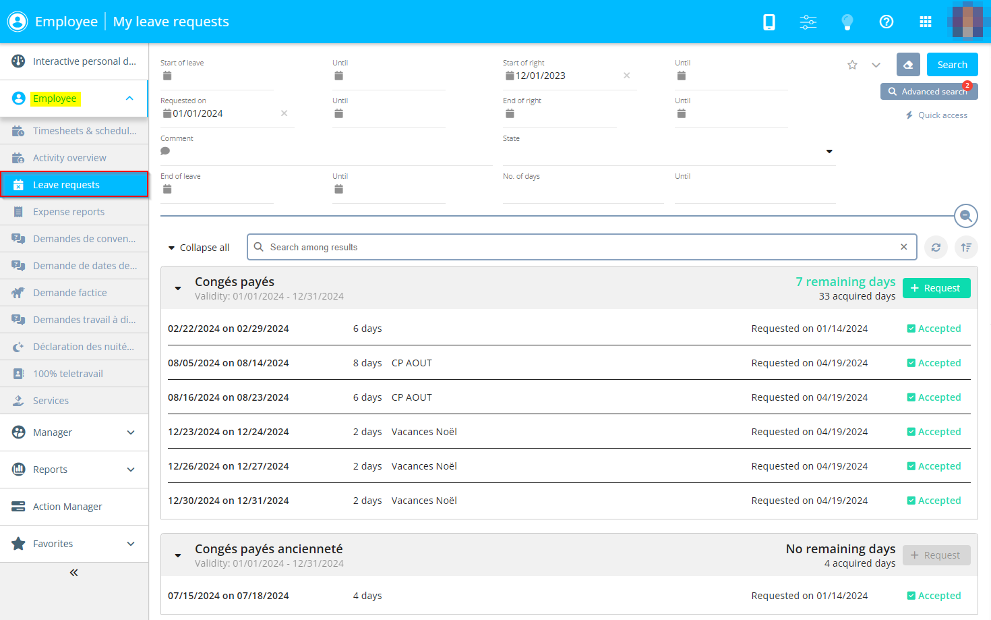The height and width of the screenshot is (620, 991).
Task: Open the apps grid icon
Action: [x=926, y=22]
